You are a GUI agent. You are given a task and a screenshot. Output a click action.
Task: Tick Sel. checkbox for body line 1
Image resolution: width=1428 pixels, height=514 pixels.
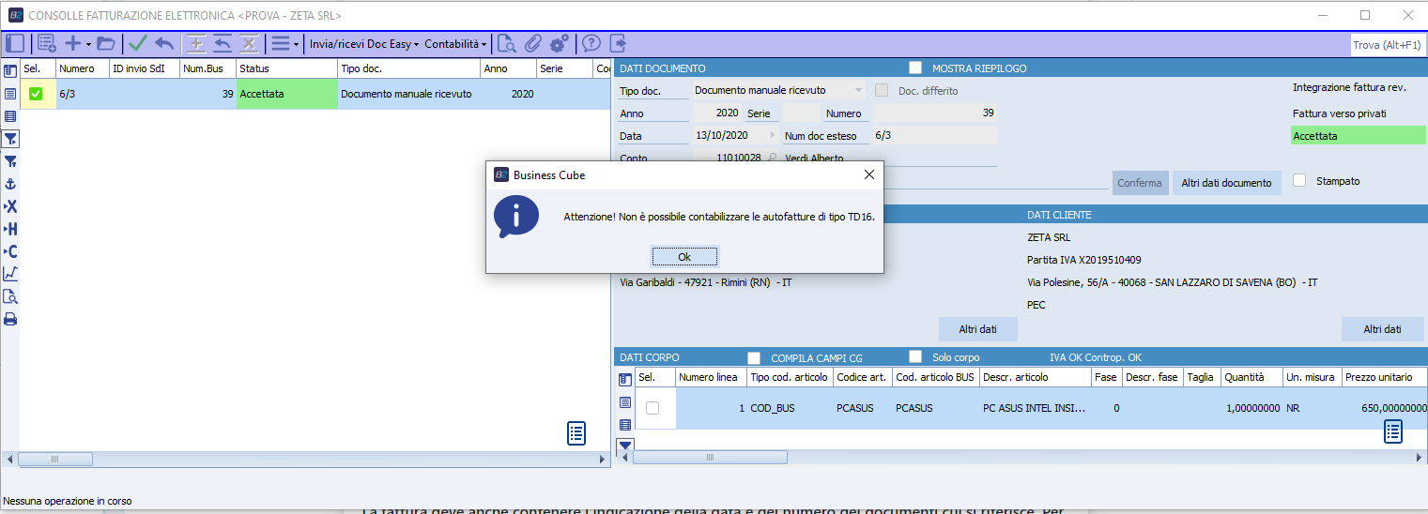click(x=653, y=408)
